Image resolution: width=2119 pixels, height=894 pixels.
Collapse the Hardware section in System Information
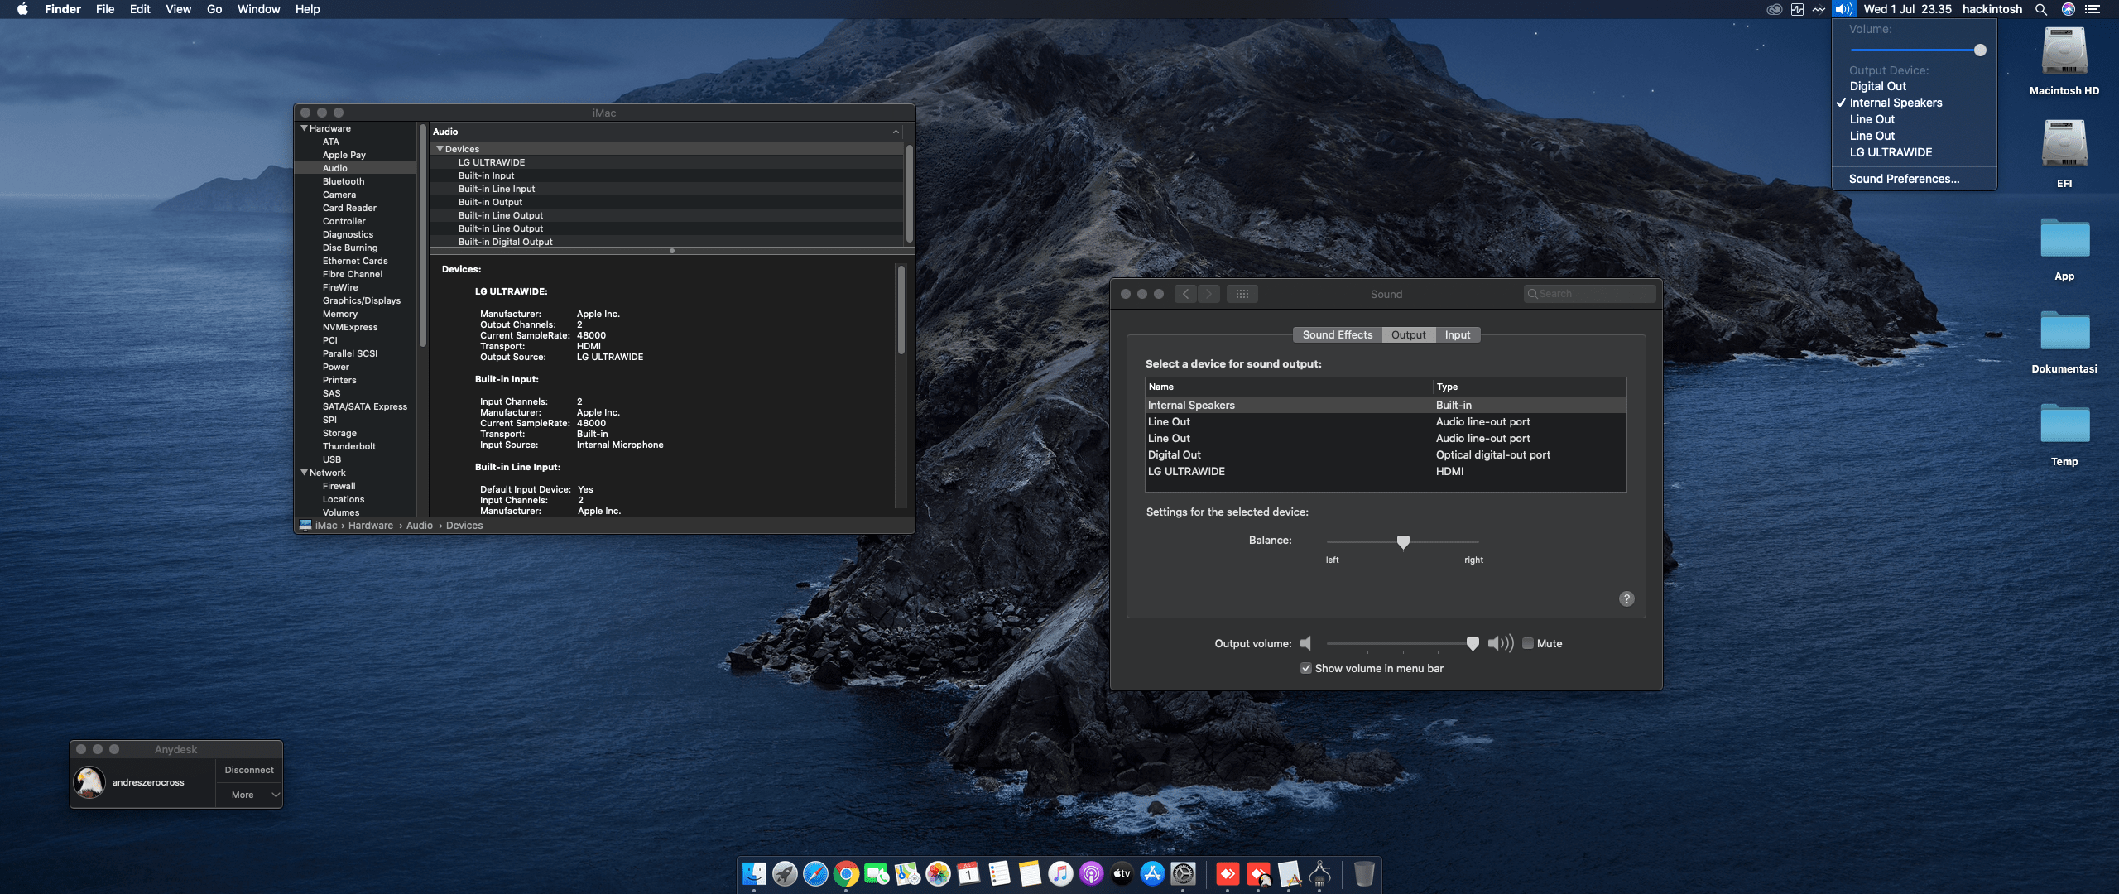click(x=305, y=128)
